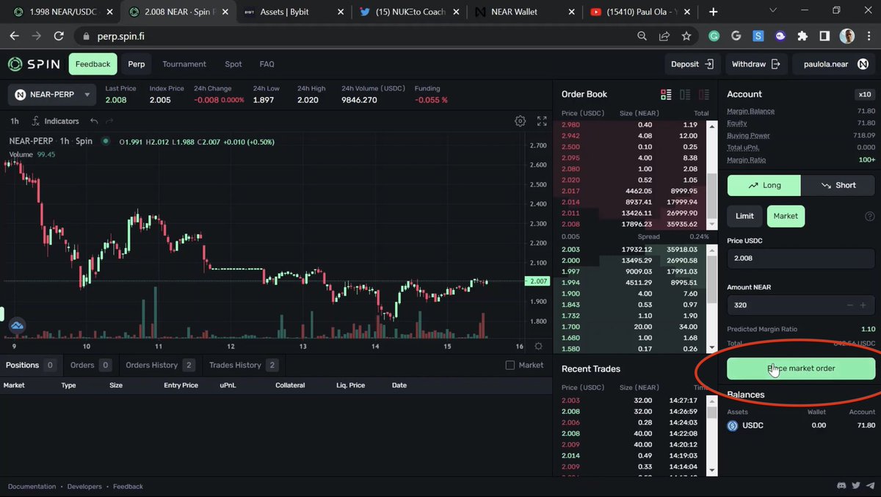
Task: Open Grammarly extension icon
Action: click(x=714, y=36)
